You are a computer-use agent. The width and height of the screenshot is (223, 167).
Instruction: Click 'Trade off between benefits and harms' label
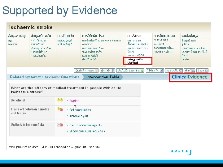coord(30,111)
